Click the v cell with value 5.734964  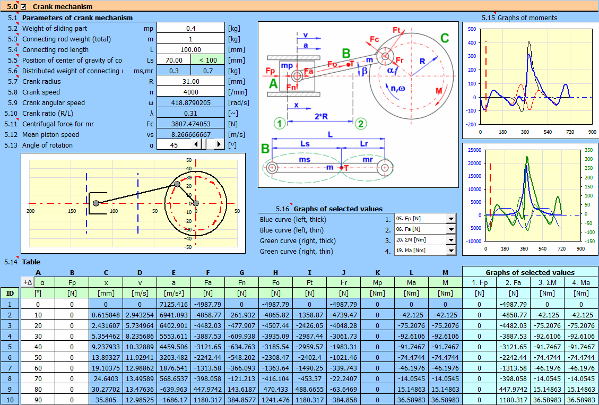(140, 325)
